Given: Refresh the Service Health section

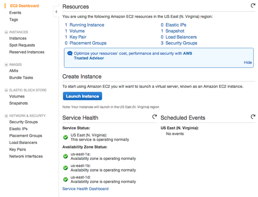Looking at the screenshot, I should (154, 117).
